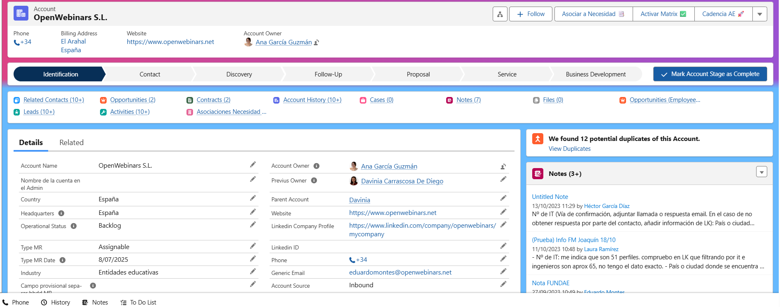This screenshot has width=780, height=307.
Task: View Duplicates of this account
Action: point(569,149)
